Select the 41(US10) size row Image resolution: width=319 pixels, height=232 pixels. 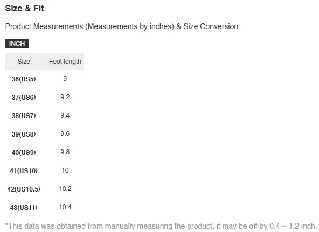[x=44, y=170]
